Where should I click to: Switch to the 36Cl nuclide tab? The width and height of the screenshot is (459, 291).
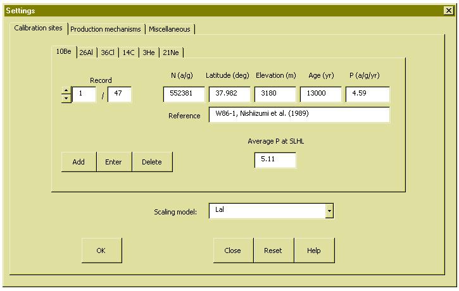pos(108,53)
